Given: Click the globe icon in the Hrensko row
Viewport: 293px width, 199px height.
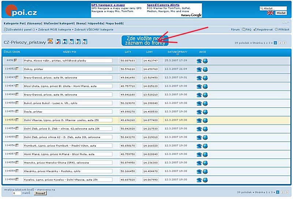Looking at the screenshot, I should 205,163.
